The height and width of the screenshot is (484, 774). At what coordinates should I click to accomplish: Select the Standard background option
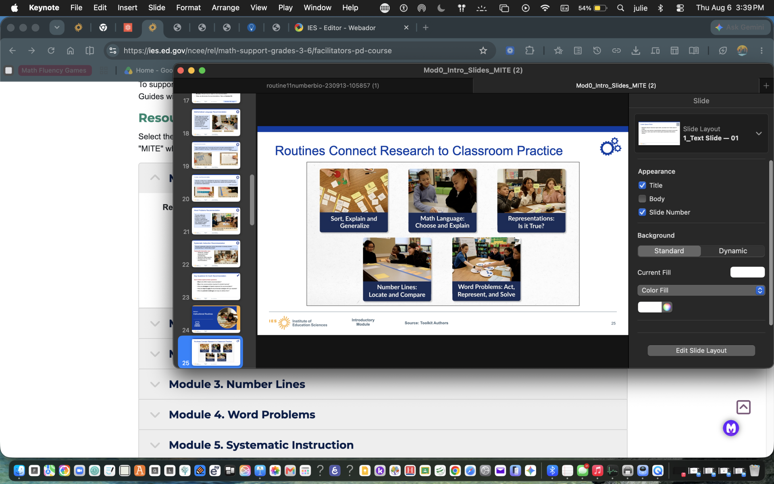tap(669, 251)
